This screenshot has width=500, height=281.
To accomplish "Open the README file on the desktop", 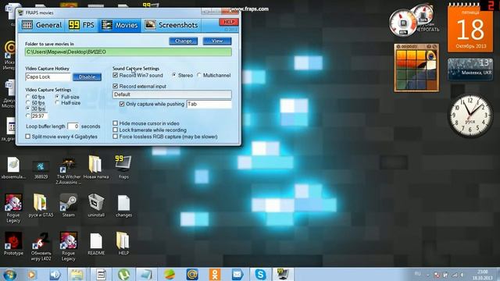I will coord(96,244).
